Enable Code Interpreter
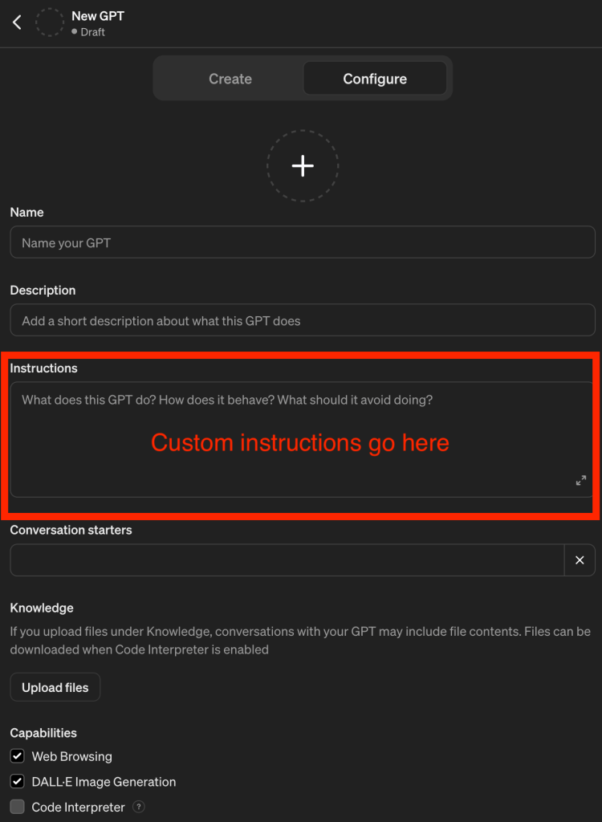 pyautogui.click(x=18, y=807)
